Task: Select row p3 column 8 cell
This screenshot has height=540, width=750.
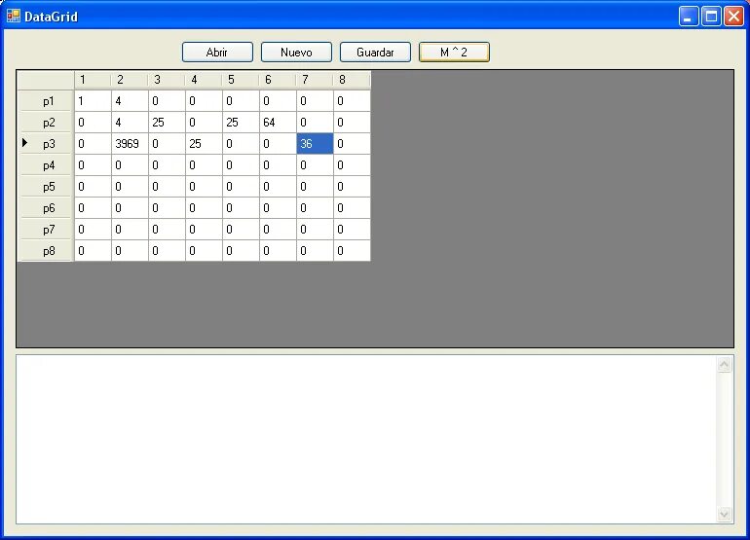Action: (352, 144)
